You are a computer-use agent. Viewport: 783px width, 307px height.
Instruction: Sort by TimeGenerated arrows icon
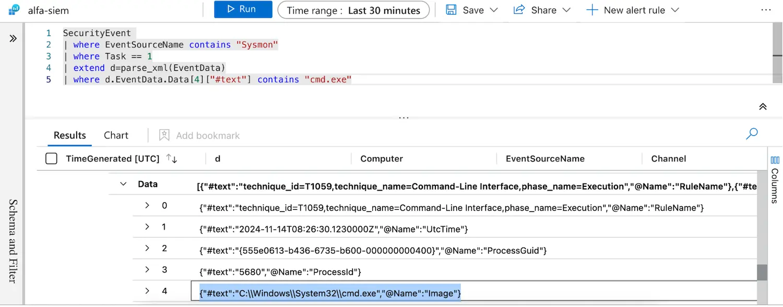point(172,159)
